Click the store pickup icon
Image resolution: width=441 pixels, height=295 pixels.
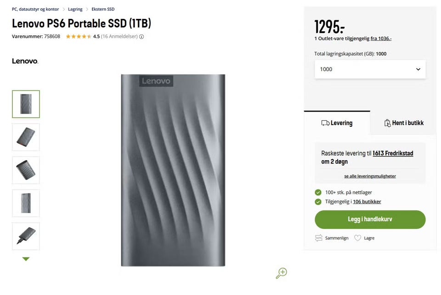pos(387,123)
